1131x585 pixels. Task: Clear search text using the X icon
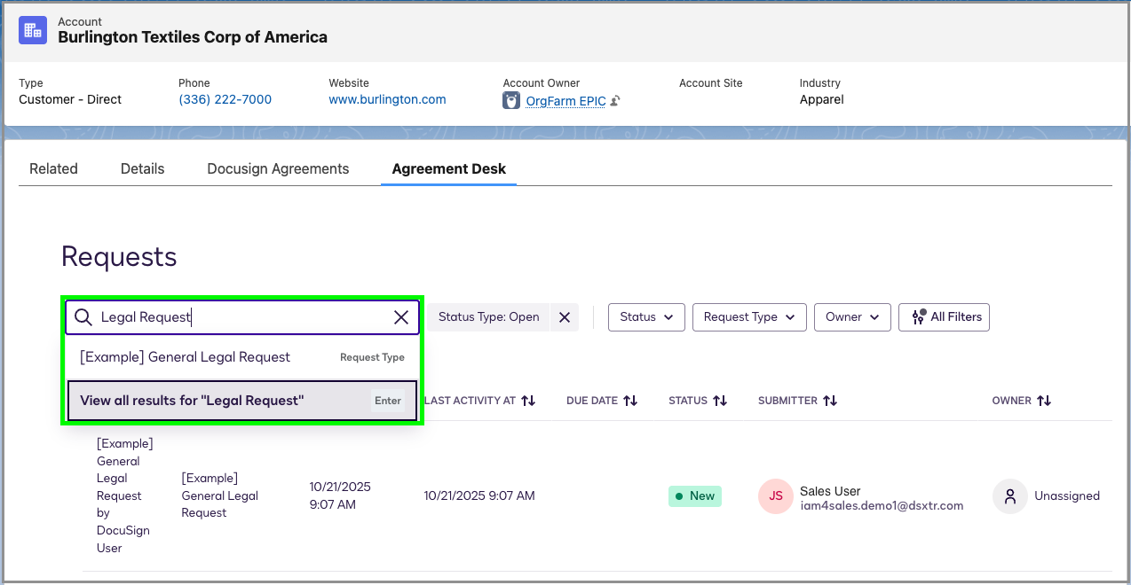[x=400, y=316]
